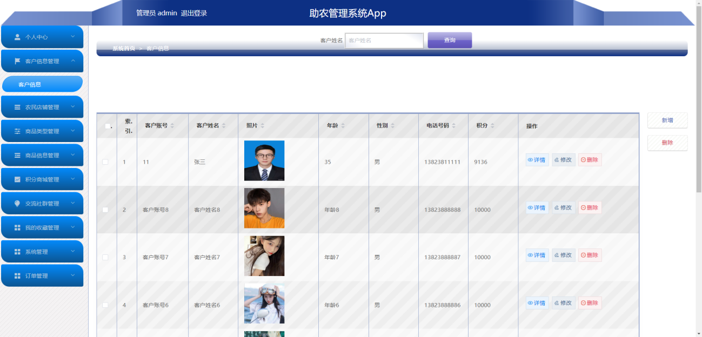The width and height of the screenshot is (702, 337).
Task: Click the 查询 search button
Action: tap(450, 40)
